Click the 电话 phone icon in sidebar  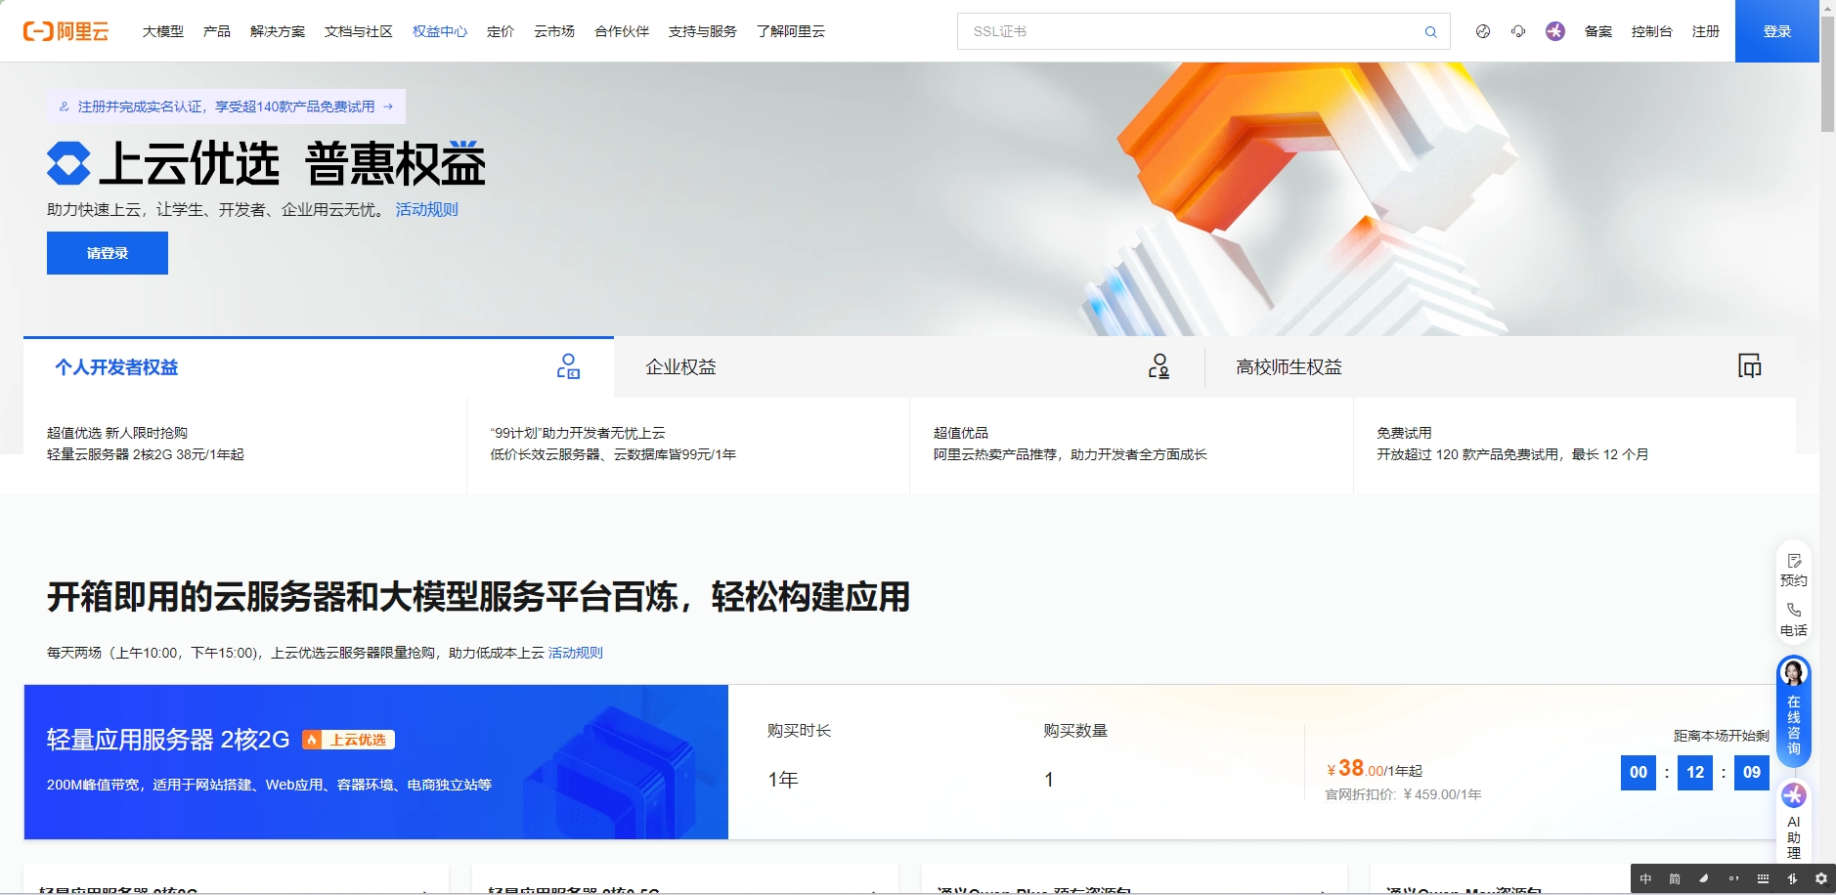1794,610
